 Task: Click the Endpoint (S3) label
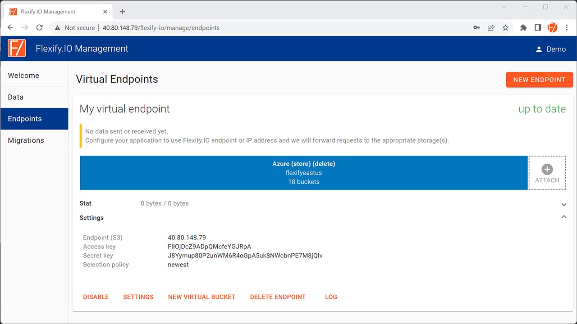103,238
